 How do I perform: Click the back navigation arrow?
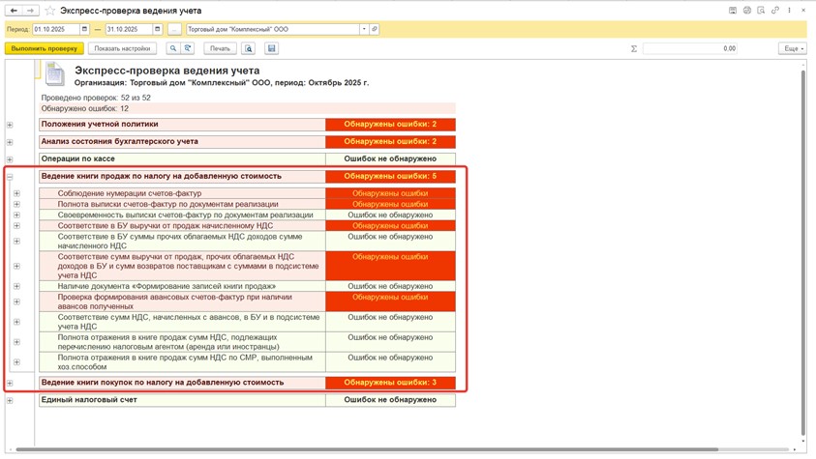[14, 11]
